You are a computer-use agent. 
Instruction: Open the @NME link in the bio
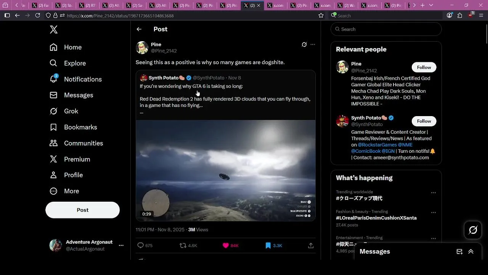click(405, 145)
